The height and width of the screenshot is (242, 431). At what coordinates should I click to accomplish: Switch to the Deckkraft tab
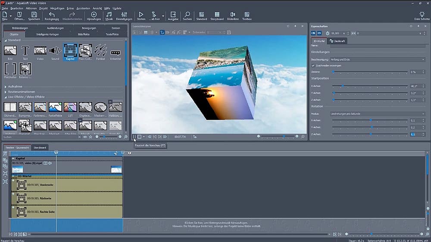pos(337,41)
